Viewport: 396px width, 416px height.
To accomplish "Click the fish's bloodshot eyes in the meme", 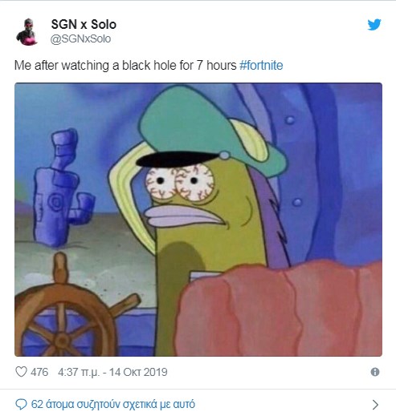I will click(180, 182).
